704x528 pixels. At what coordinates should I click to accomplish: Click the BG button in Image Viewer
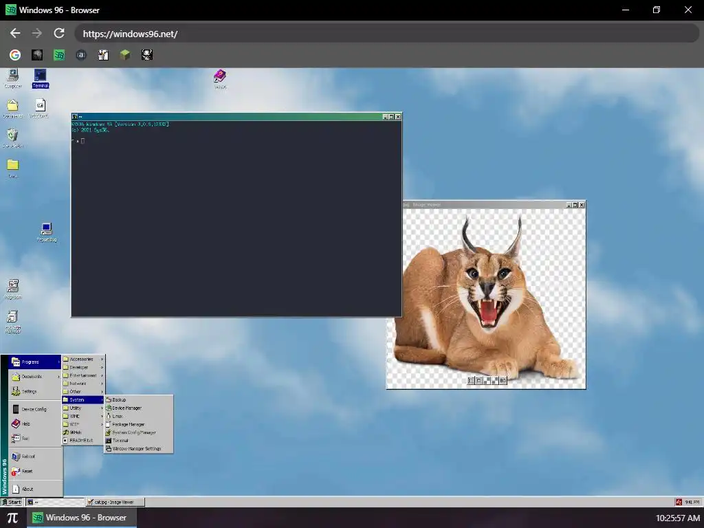(x=503, y=380)
